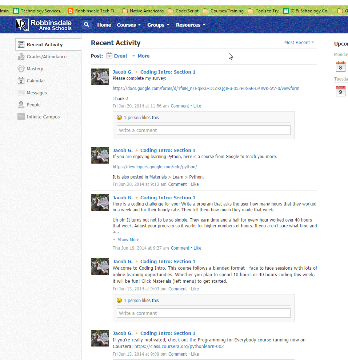Expand Show More on the coding challenge post
Screen dimensions: 348x360
click(x=126, y=239)
